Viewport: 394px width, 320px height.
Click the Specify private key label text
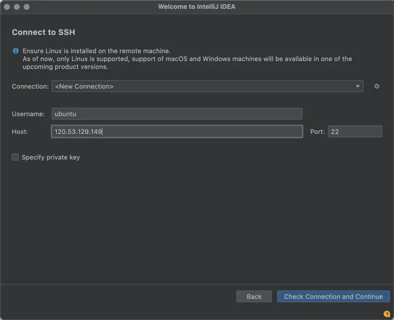pos(51,157)
